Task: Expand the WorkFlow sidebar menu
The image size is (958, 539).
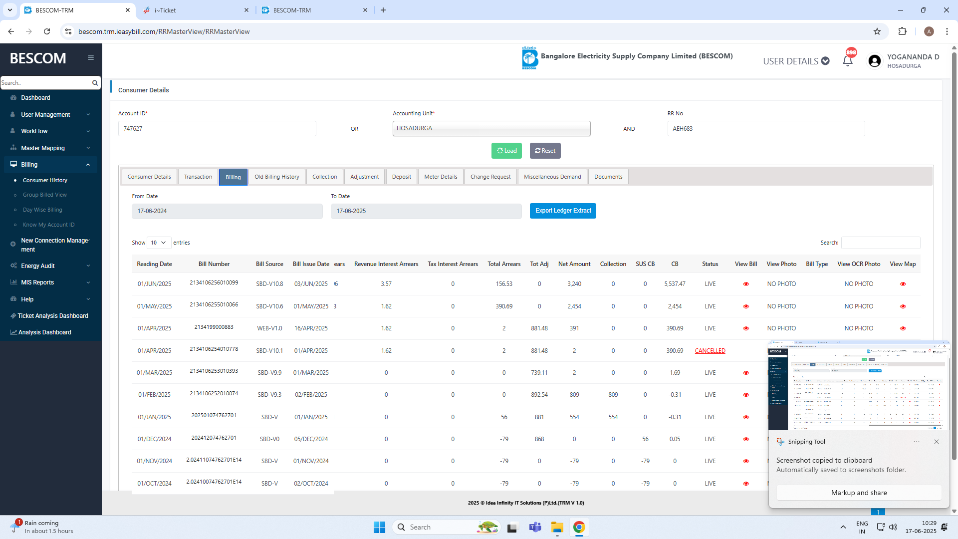Action: (x=51, y=131)
